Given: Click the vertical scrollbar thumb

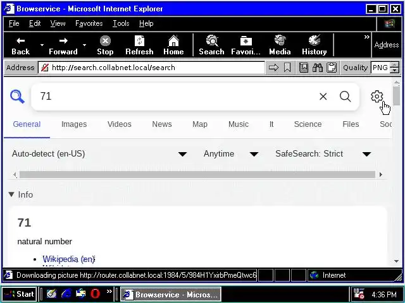Looking at the screenshot, I should (x=397, y=96).
